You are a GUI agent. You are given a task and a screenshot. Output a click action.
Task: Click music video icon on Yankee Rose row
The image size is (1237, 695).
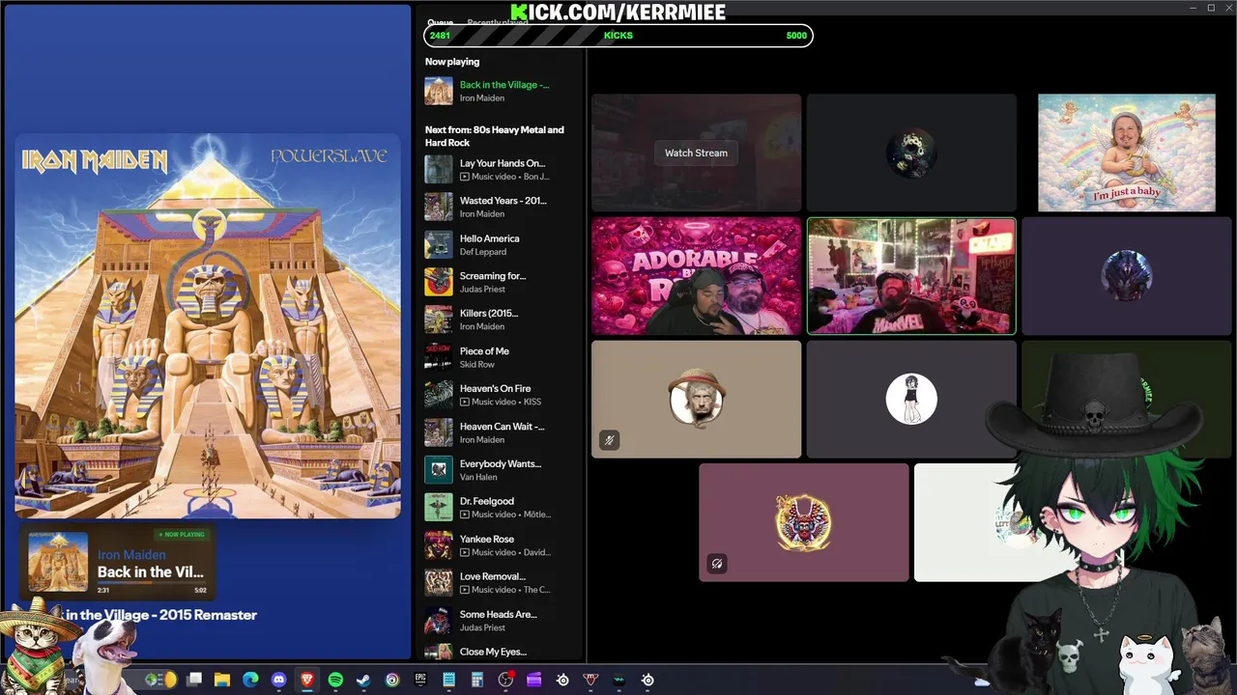[x=465, y=552]
